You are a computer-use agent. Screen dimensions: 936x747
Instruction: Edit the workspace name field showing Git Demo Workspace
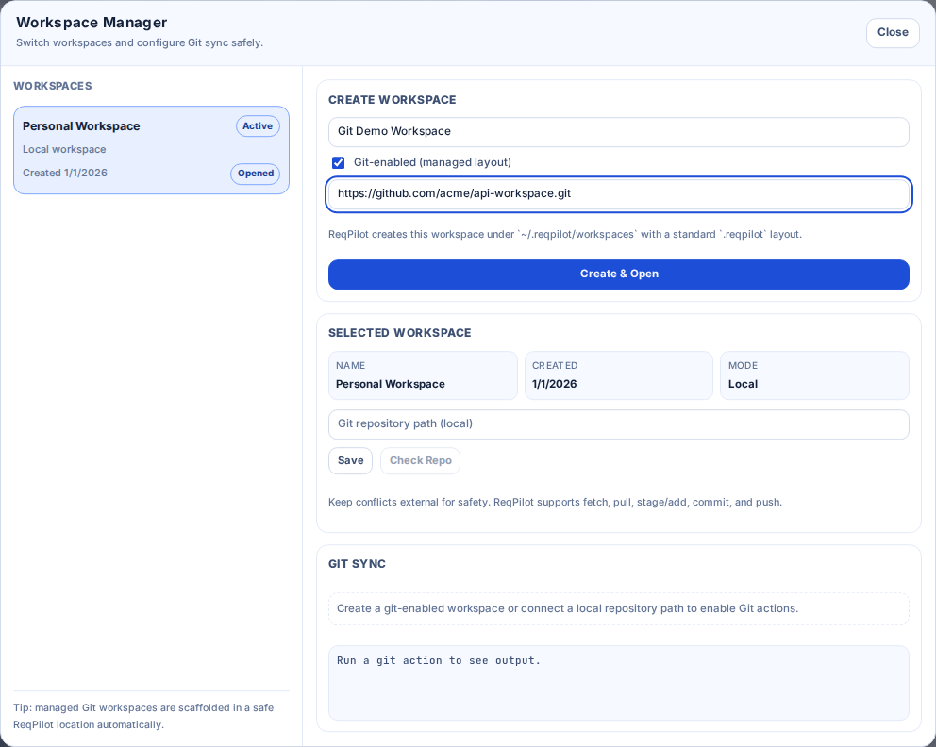click(618, 132)
